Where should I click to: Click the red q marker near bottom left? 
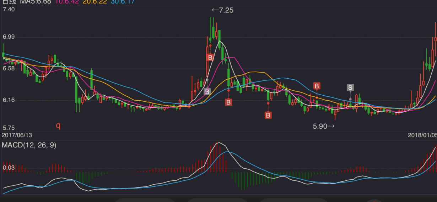click(x=58, y=125)
